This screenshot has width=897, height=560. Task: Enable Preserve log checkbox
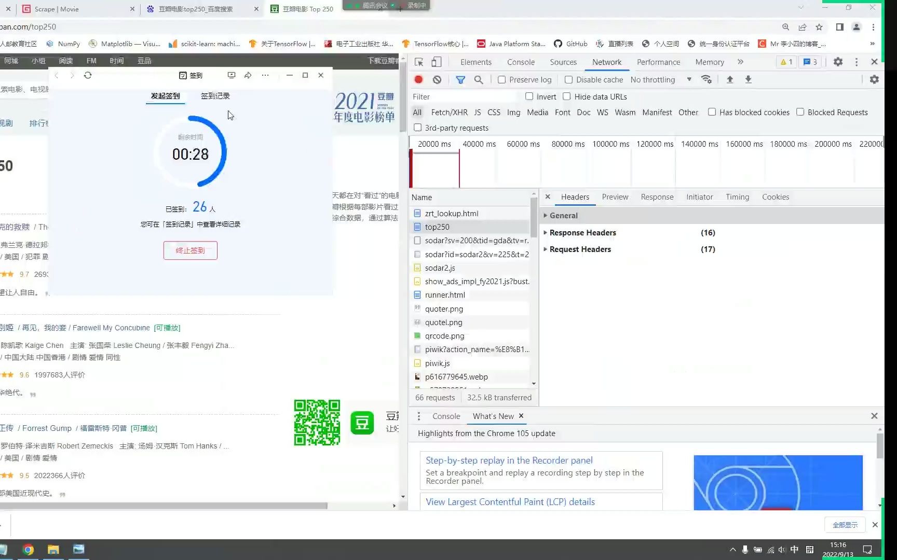pyautogui.click(x=501, y=80)
